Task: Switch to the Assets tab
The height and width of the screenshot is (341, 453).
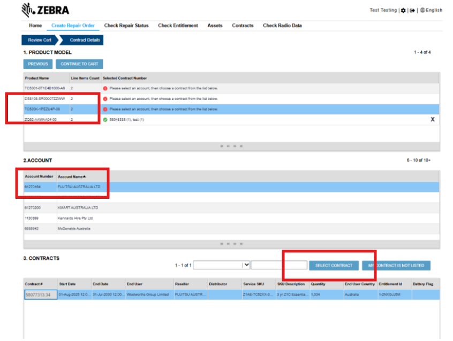Action: (215, 25)
